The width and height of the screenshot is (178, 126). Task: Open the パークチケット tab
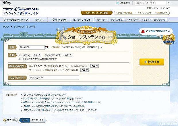[59, 20]
